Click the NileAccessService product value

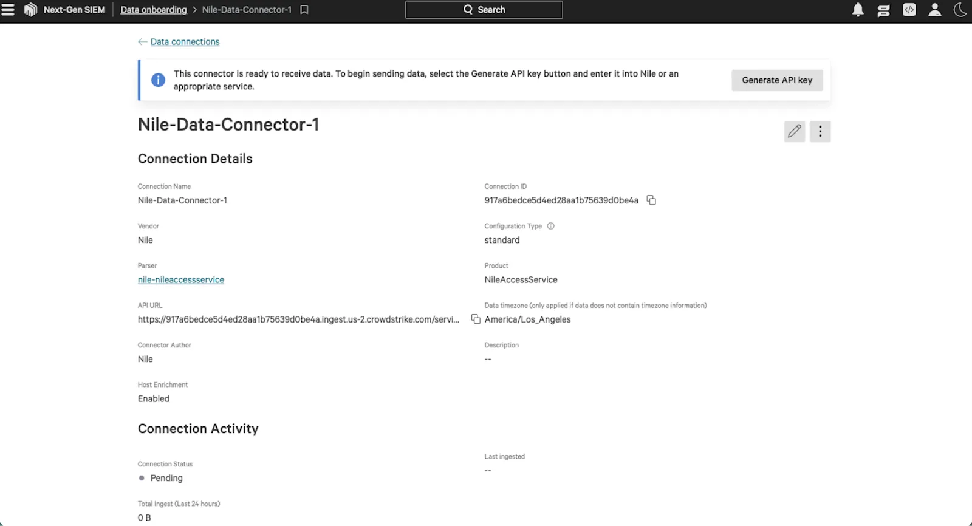521,280
